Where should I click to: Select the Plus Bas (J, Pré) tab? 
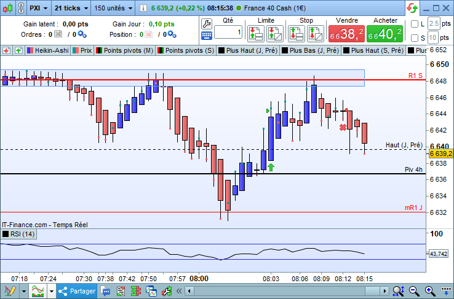pos(310,50)
